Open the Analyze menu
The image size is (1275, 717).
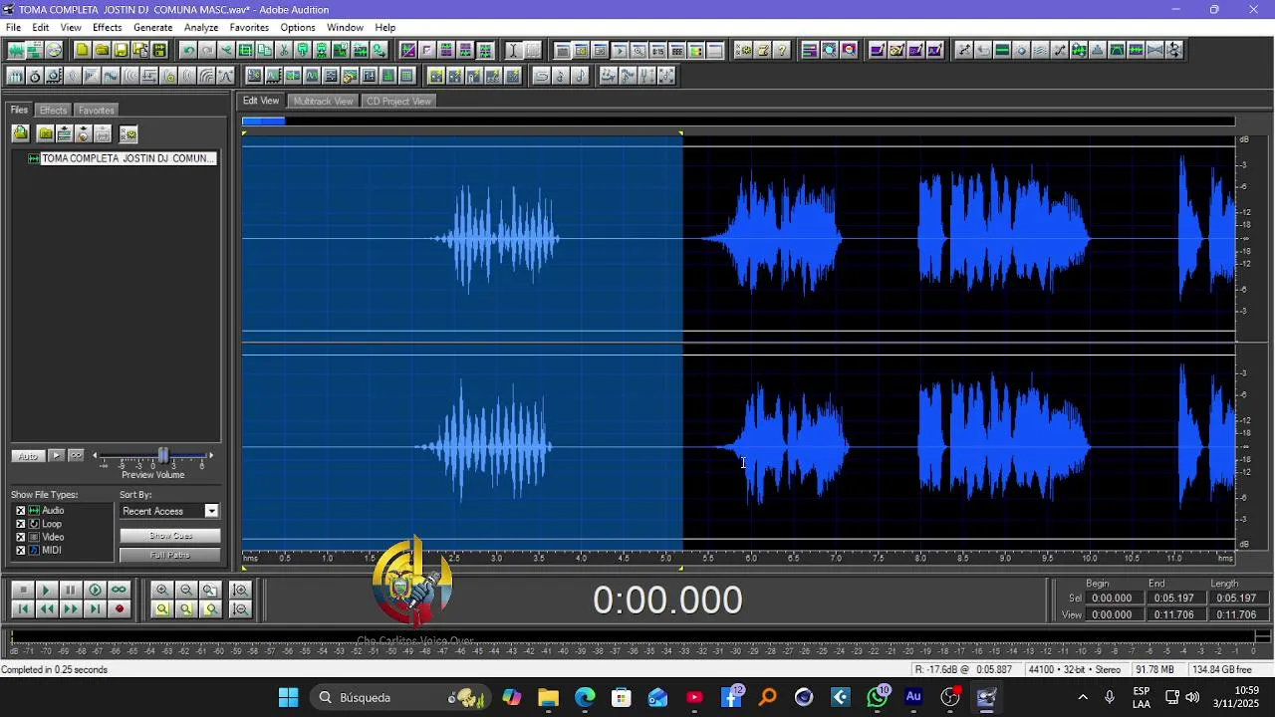coord(200,27)
